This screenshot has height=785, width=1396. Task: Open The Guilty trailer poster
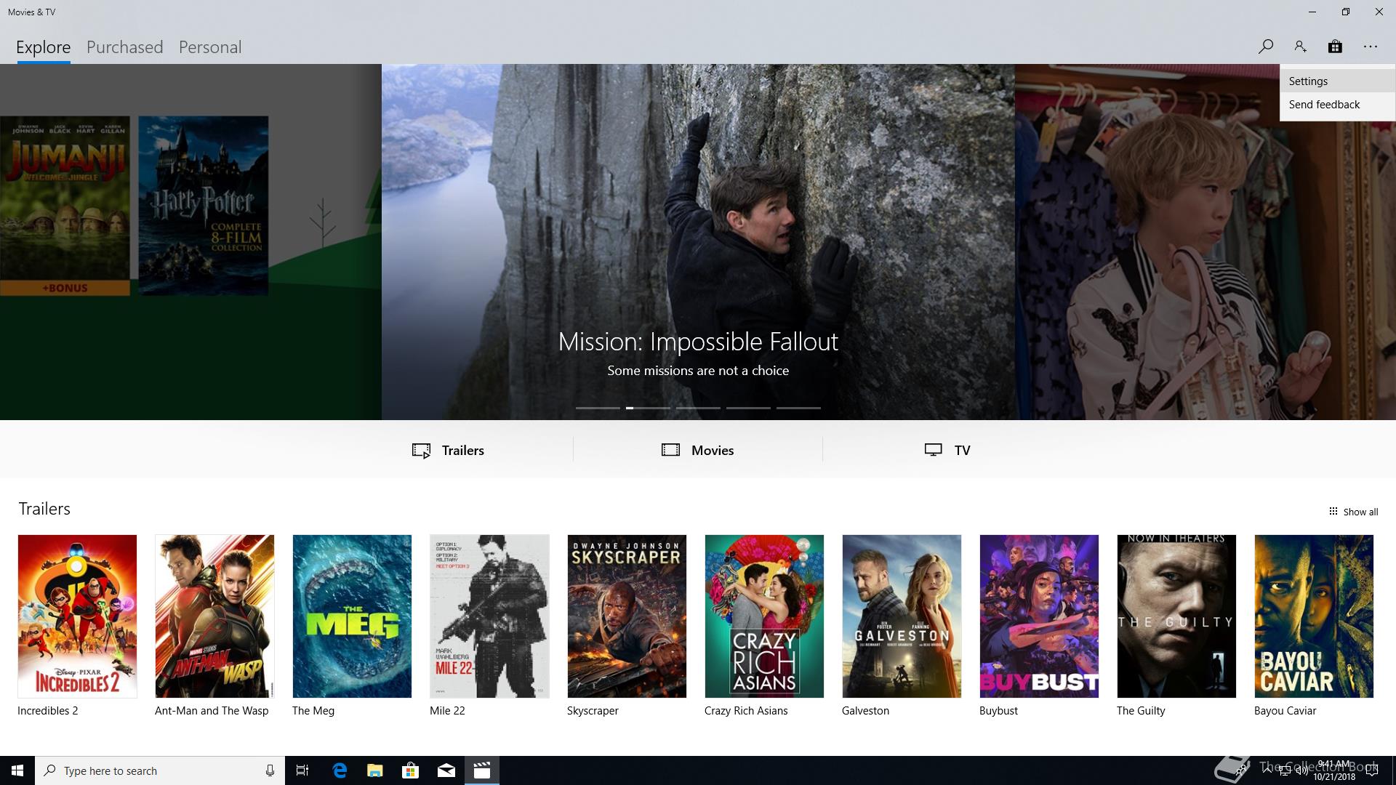click(1176, 616)
